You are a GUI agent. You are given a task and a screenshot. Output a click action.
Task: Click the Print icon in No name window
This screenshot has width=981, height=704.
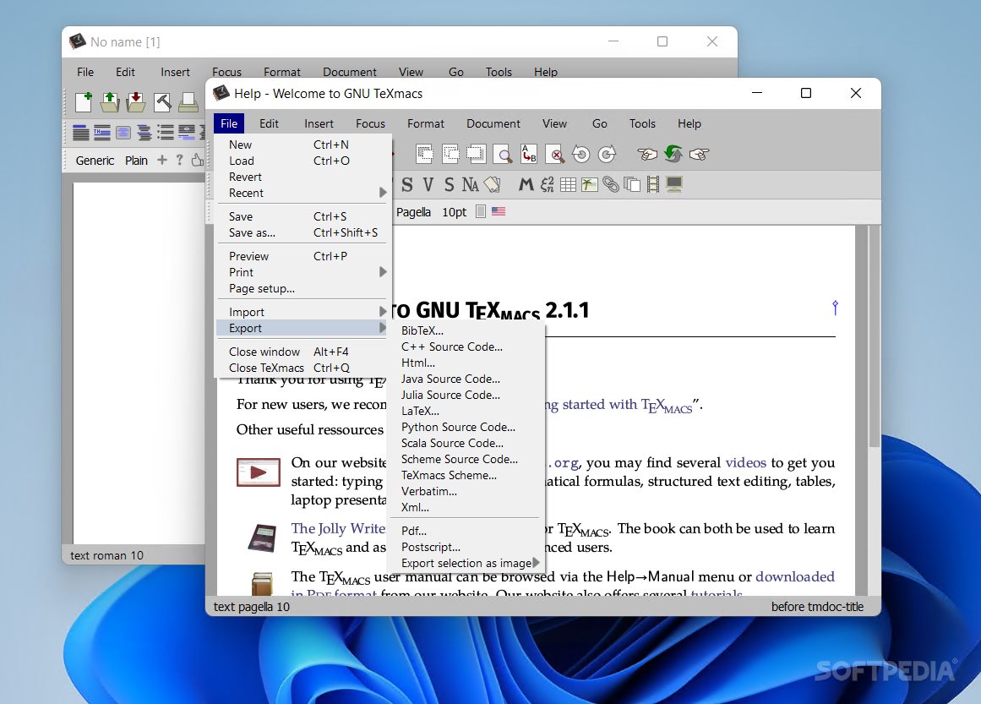click(x=188, y=101)
